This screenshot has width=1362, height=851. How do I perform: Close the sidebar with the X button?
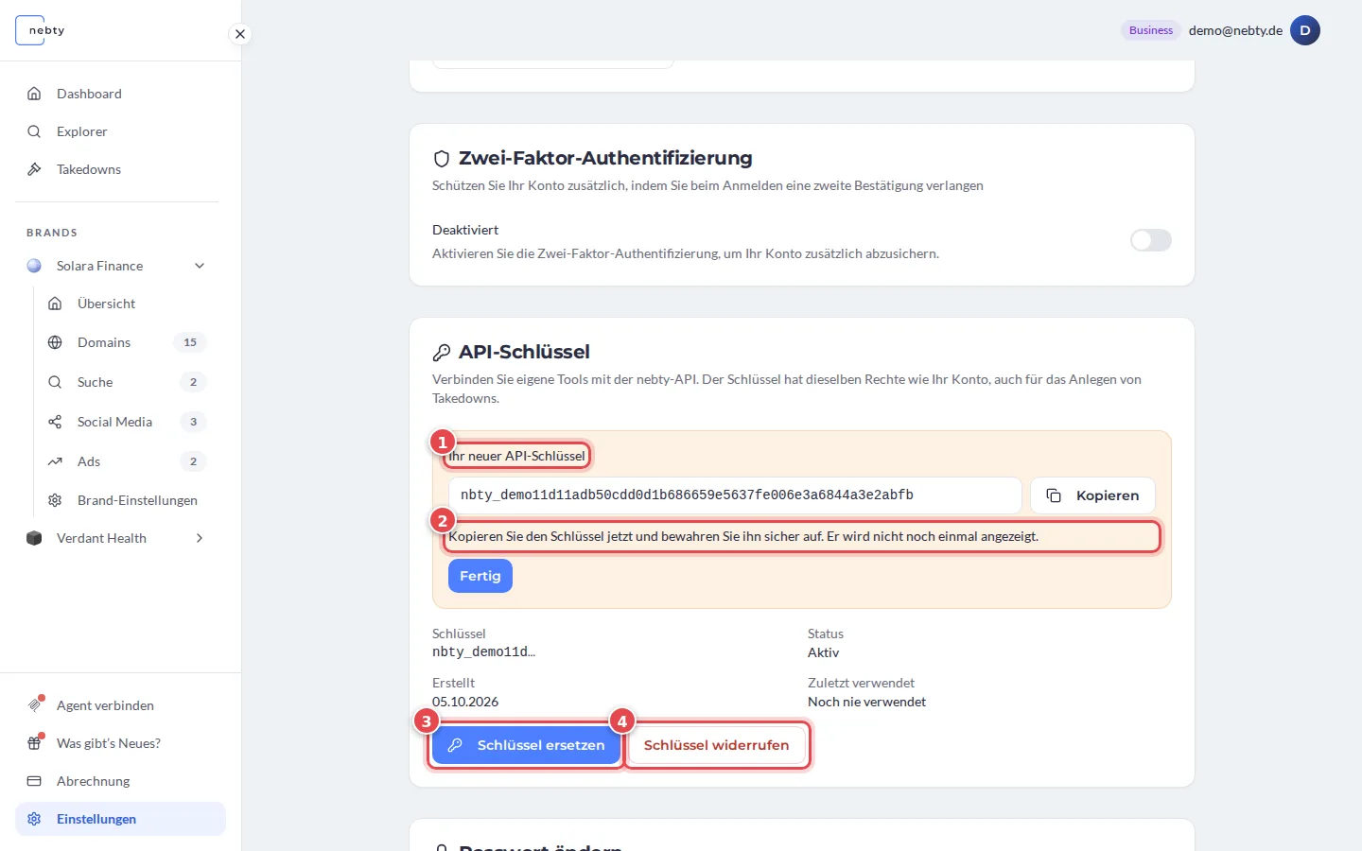point(240,34)
